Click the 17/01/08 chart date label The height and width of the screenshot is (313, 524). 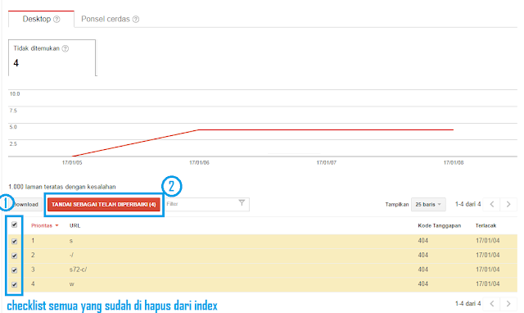[454, 163]
